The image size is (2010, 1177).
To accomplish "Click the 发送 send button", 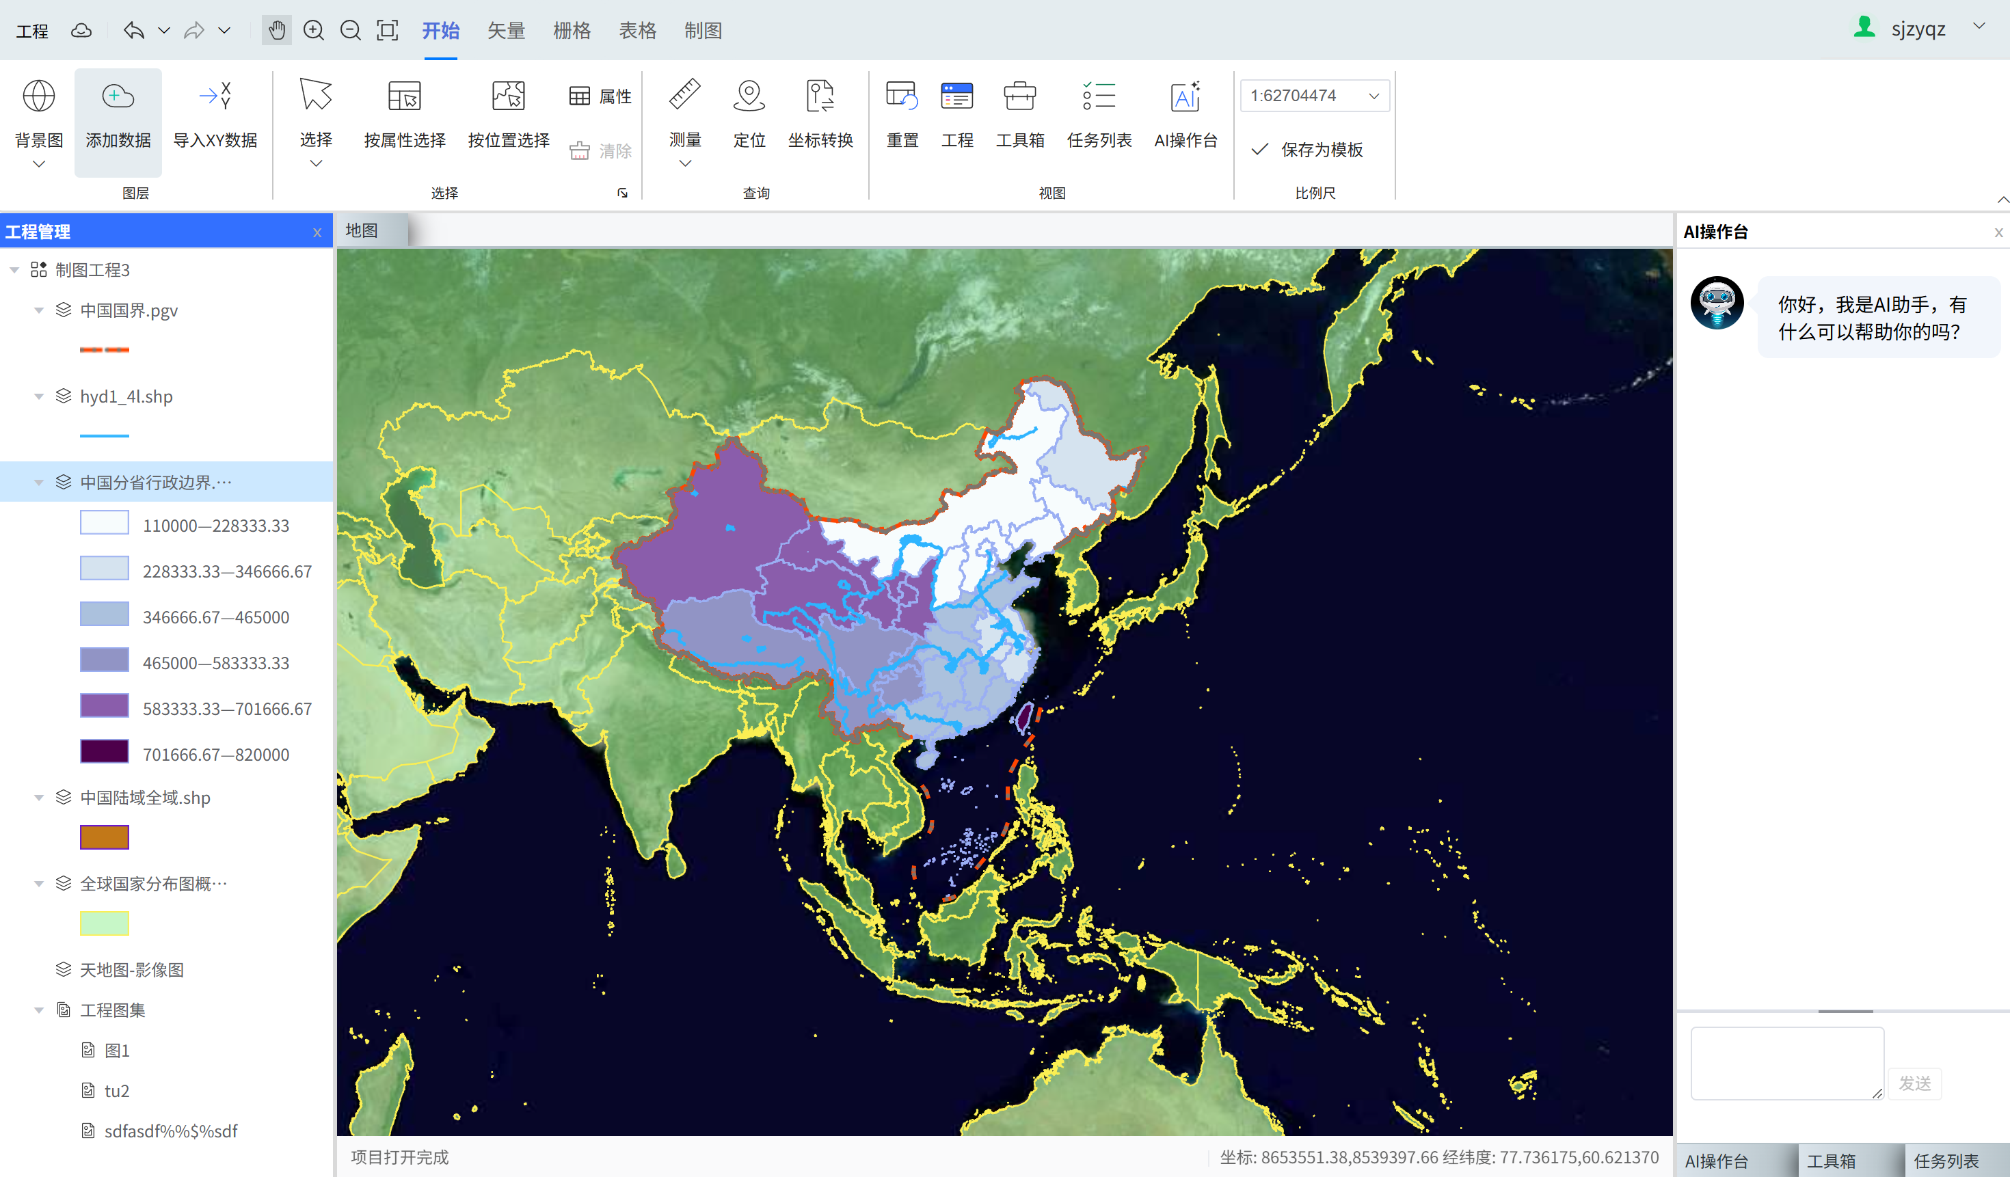I will click(x=1914, y=1083).
